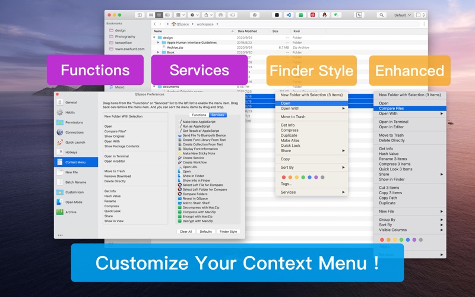475x297 pixels.
Task: Click the swap panes icon in toolbar
Action: 359,15
